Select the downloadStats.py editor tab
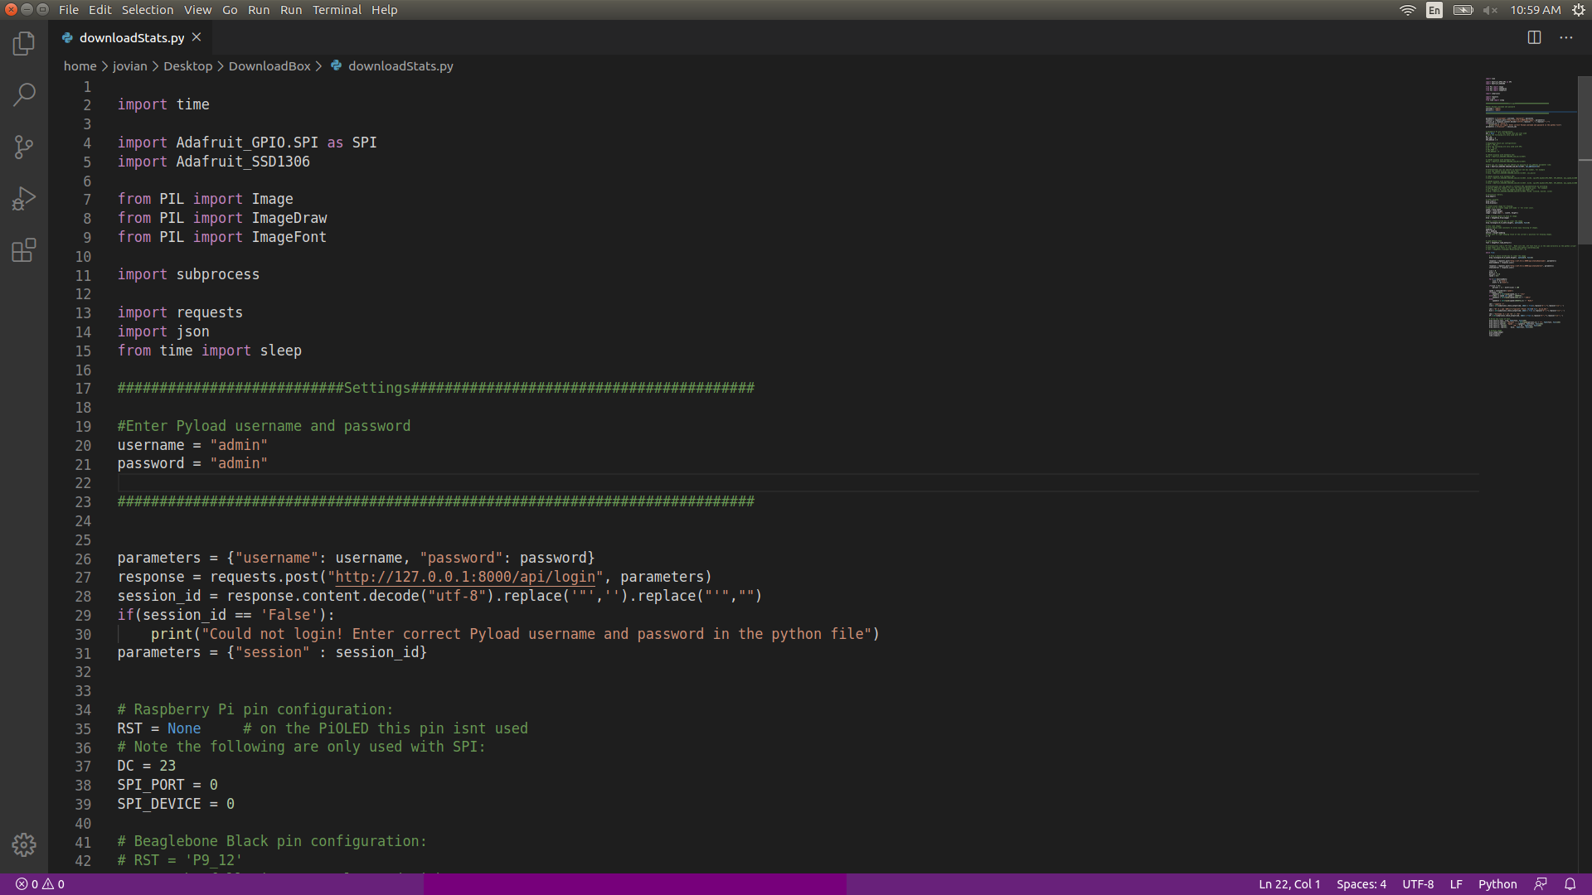Screen dimensions: 1592x895 (x=132, y=37)
